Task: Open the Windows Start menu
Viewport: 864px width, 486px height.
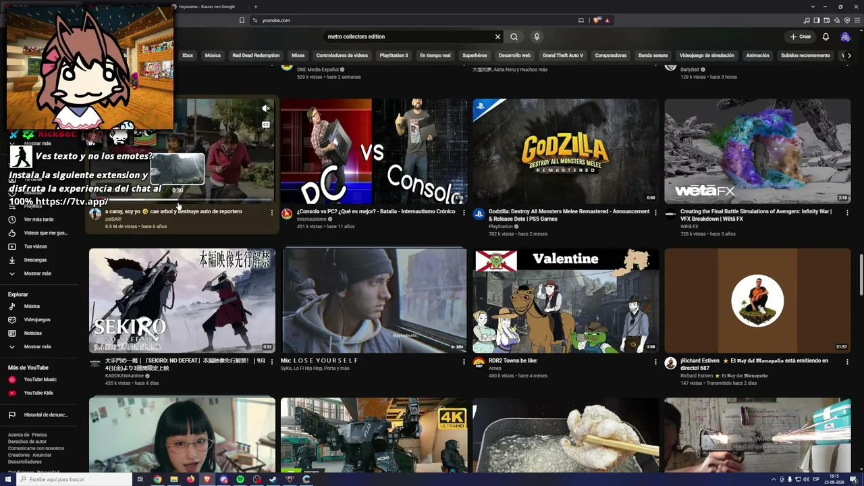Action: [7, 479]
